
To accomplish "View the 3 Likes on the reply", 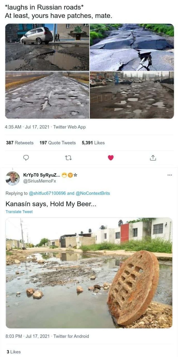I will (14, 352).
